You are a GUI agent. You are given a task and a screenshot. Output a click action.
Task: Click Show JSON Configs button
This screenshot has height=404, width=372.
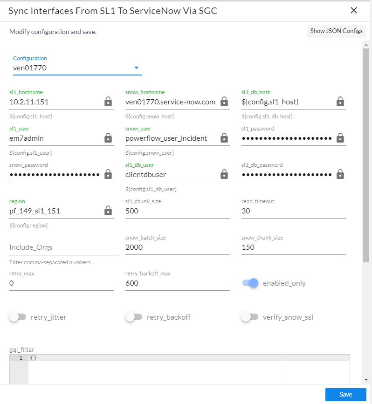[x=336, y=31]
